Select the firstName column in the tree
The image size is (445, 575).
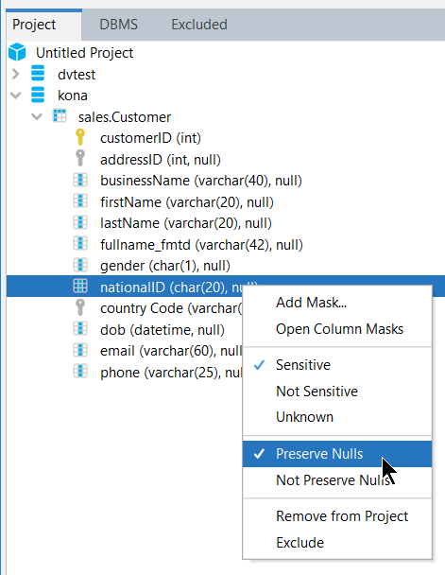[x=187, y=202]
